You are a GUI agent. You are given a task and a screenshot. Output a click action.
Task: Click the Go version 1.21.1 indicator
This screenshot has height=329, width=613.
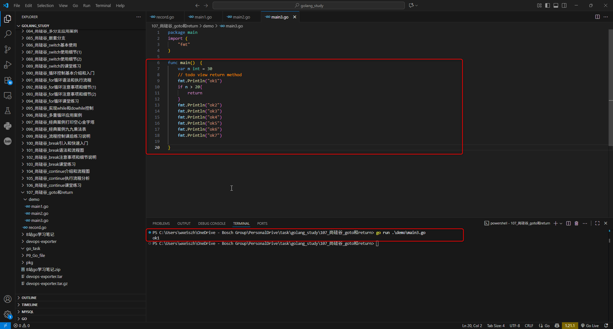click(x=570, y=325)
